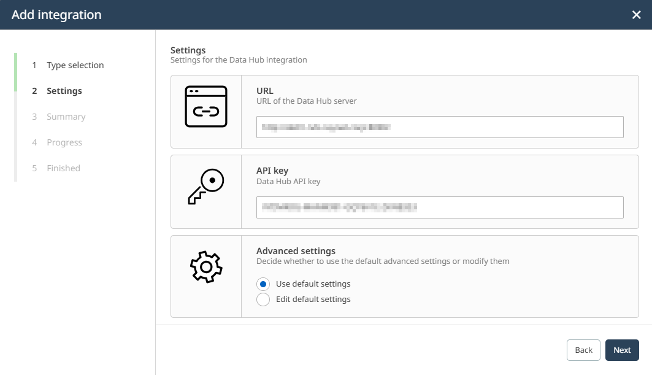Focus the Data Hub API key field
The height and width of the screenshot is (375, 652).
(440, 207)
